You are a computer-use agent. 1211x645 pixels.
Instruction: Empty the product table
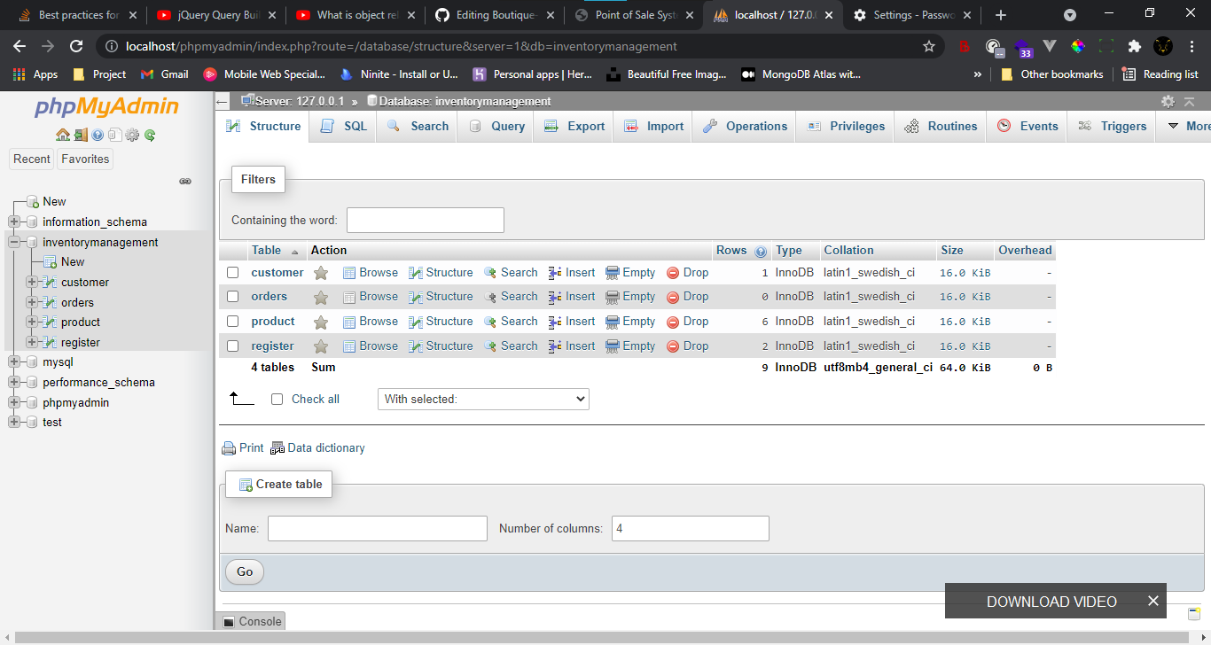point(630,322)
